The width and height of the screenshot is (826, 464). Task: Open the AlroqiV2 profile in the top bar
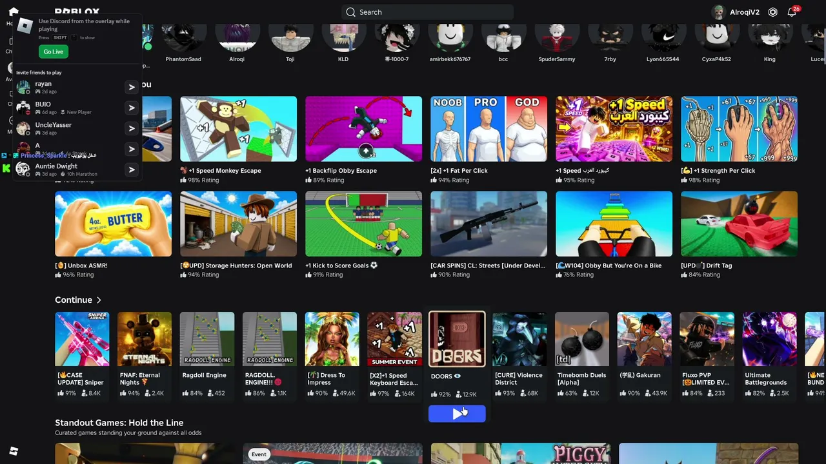[735, 12]
